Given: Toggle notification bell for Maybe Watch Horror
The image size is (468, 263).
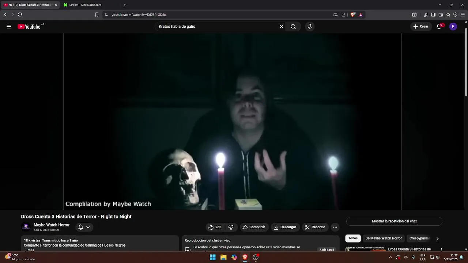Looking at the screenshot, I should (x=84, y=227).
